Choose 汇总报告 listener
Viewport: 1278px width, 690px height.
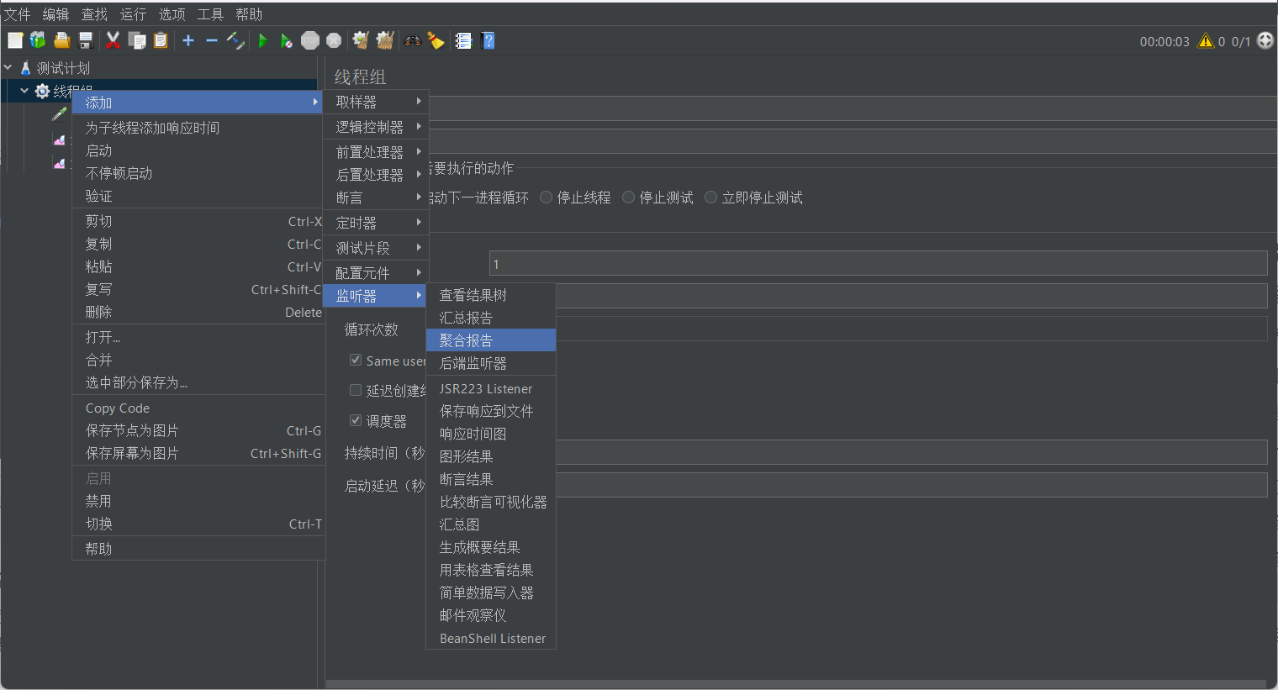click(x=491, y=318)
